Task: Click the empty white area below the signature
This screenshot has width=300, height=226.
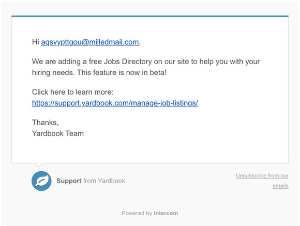Action: (x=150, y=150)
